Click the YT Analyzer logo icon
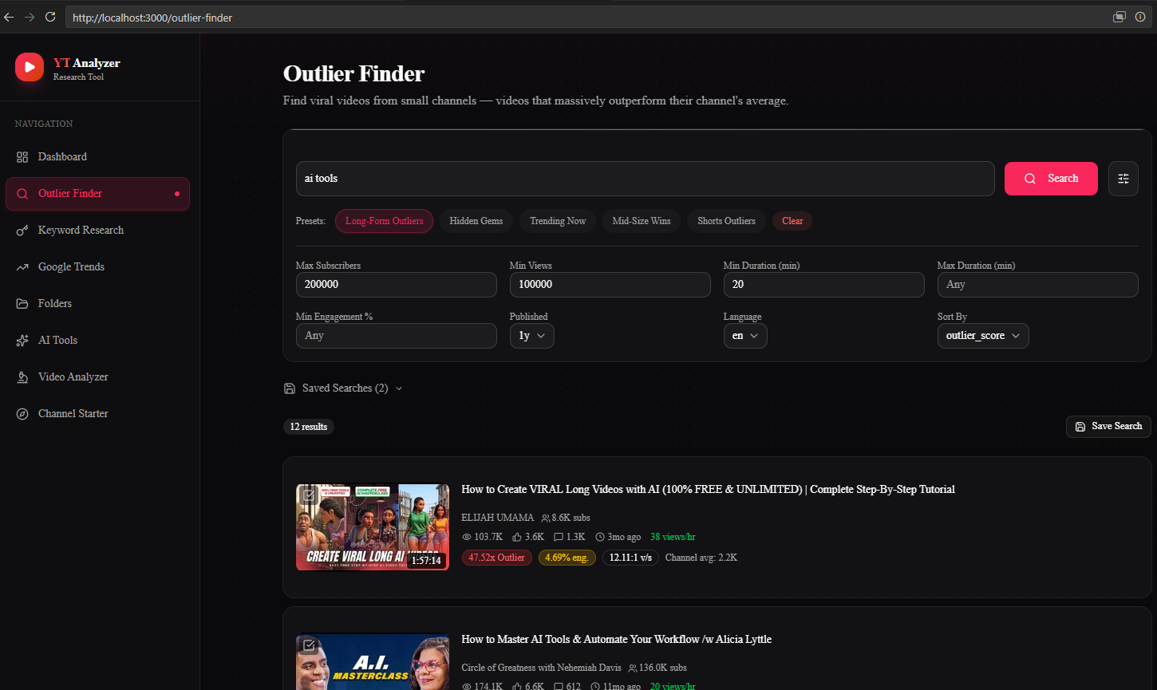 click(x=30, y=67)
